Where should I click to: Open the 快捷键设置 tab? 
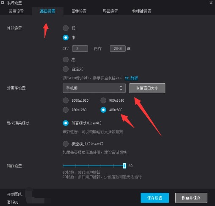[142, 11]
